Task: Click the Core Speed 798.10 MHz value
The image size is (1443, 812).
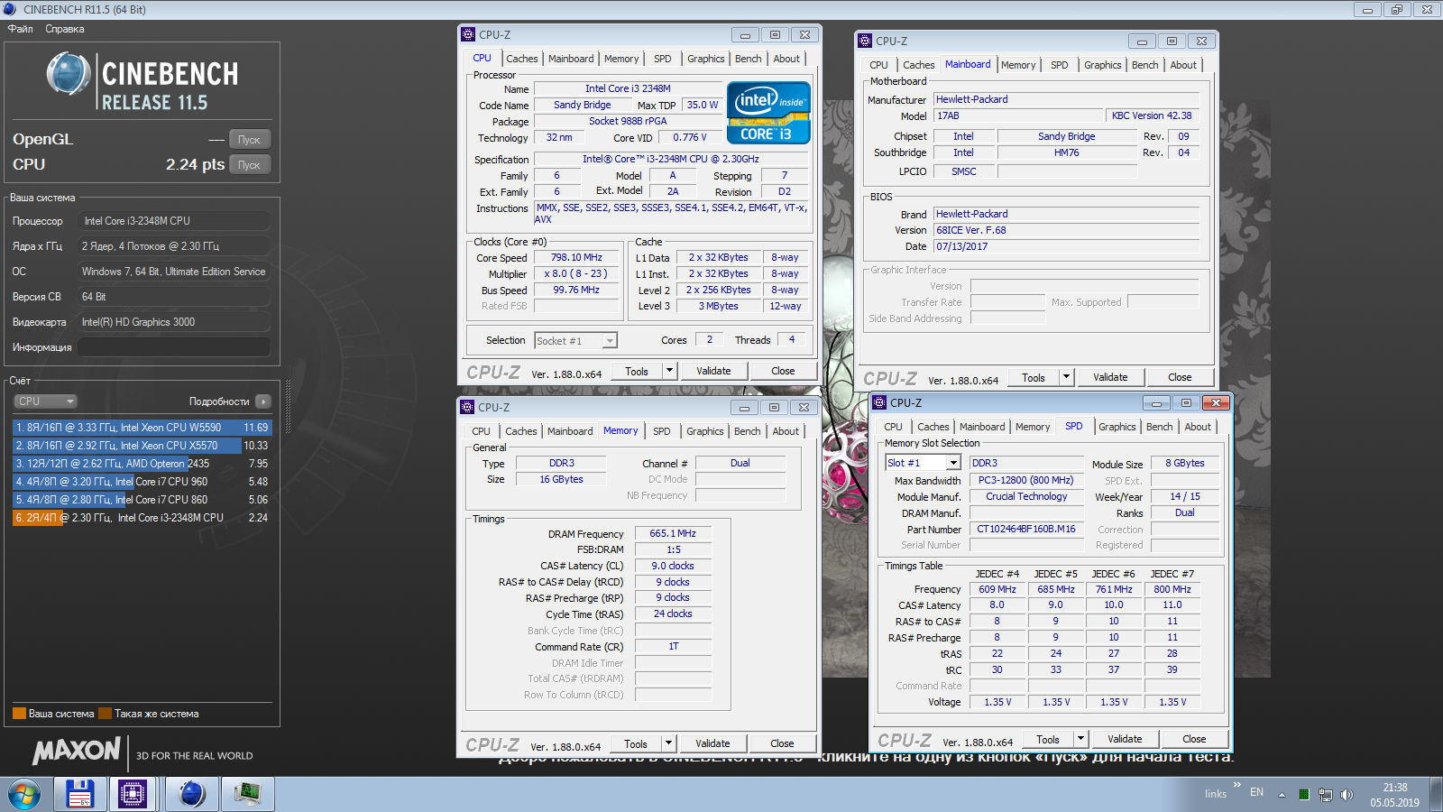Action: click(576, 257)
